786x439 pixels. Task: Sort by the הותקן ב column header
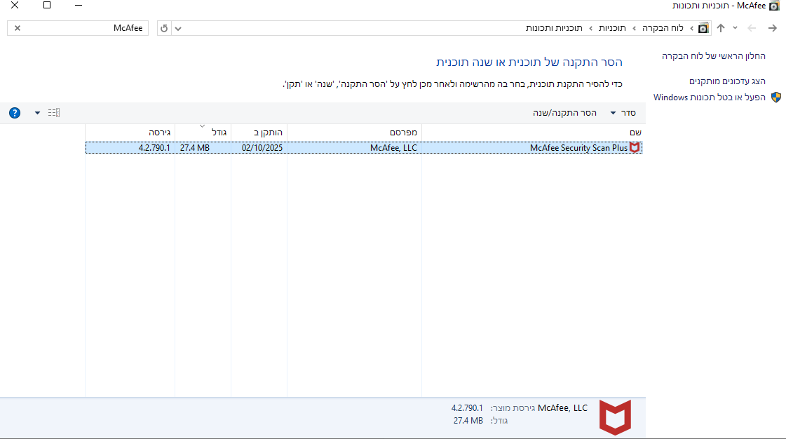(x=259, y=132)
